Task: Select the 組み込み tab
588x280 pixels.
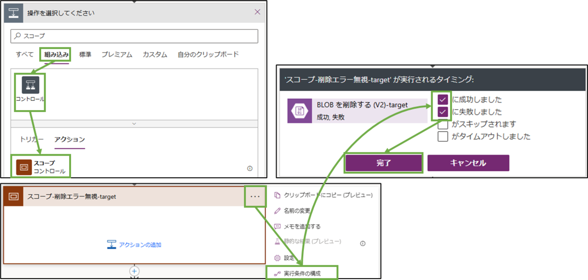Action: point(57,54)
